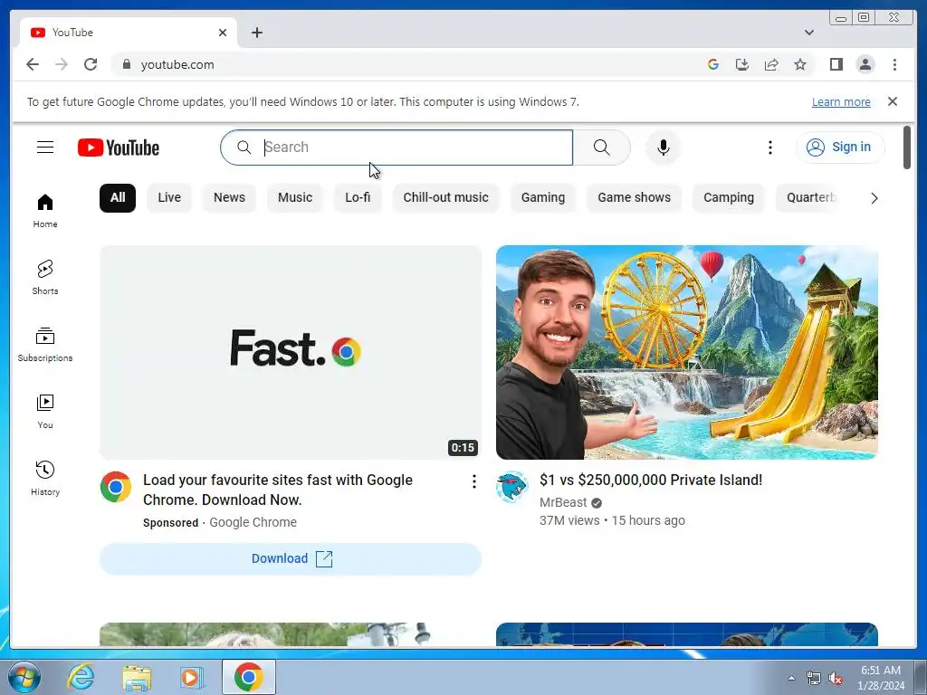The image size is (927, 695).
Task: Dismiss the Chrome update notification bar
Action: tap(892, 101)
